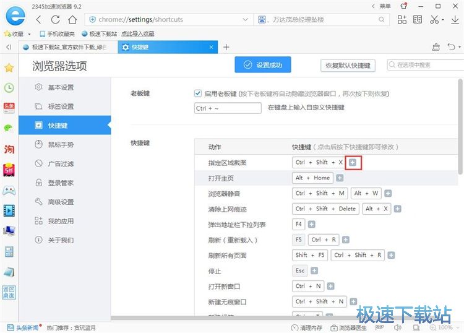Open 标签设置 in settings sidebar
The width and height of the screenshot is (464, 333).
(x=64, y=106)
